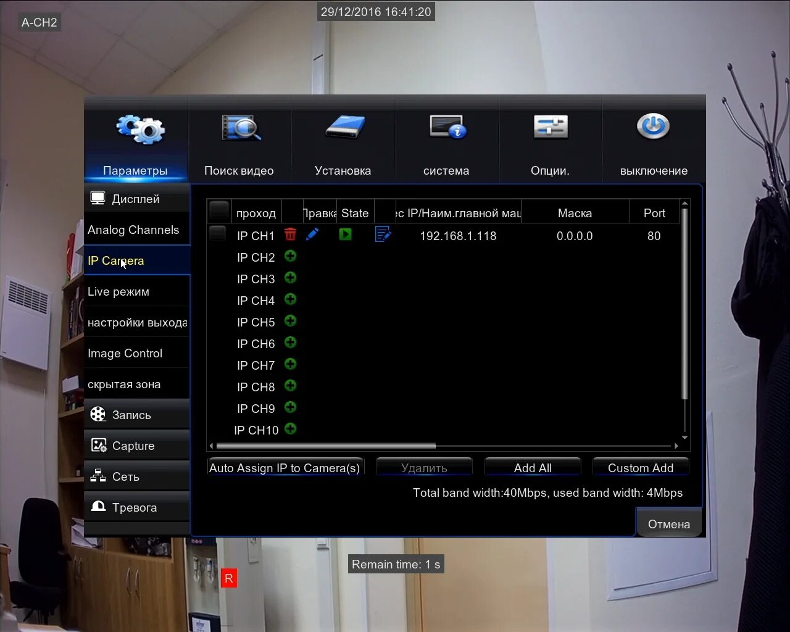Click the horizontal scrollbar thumb under the table
The width and height of the screenshot is (790, 632).
[326, 446]
